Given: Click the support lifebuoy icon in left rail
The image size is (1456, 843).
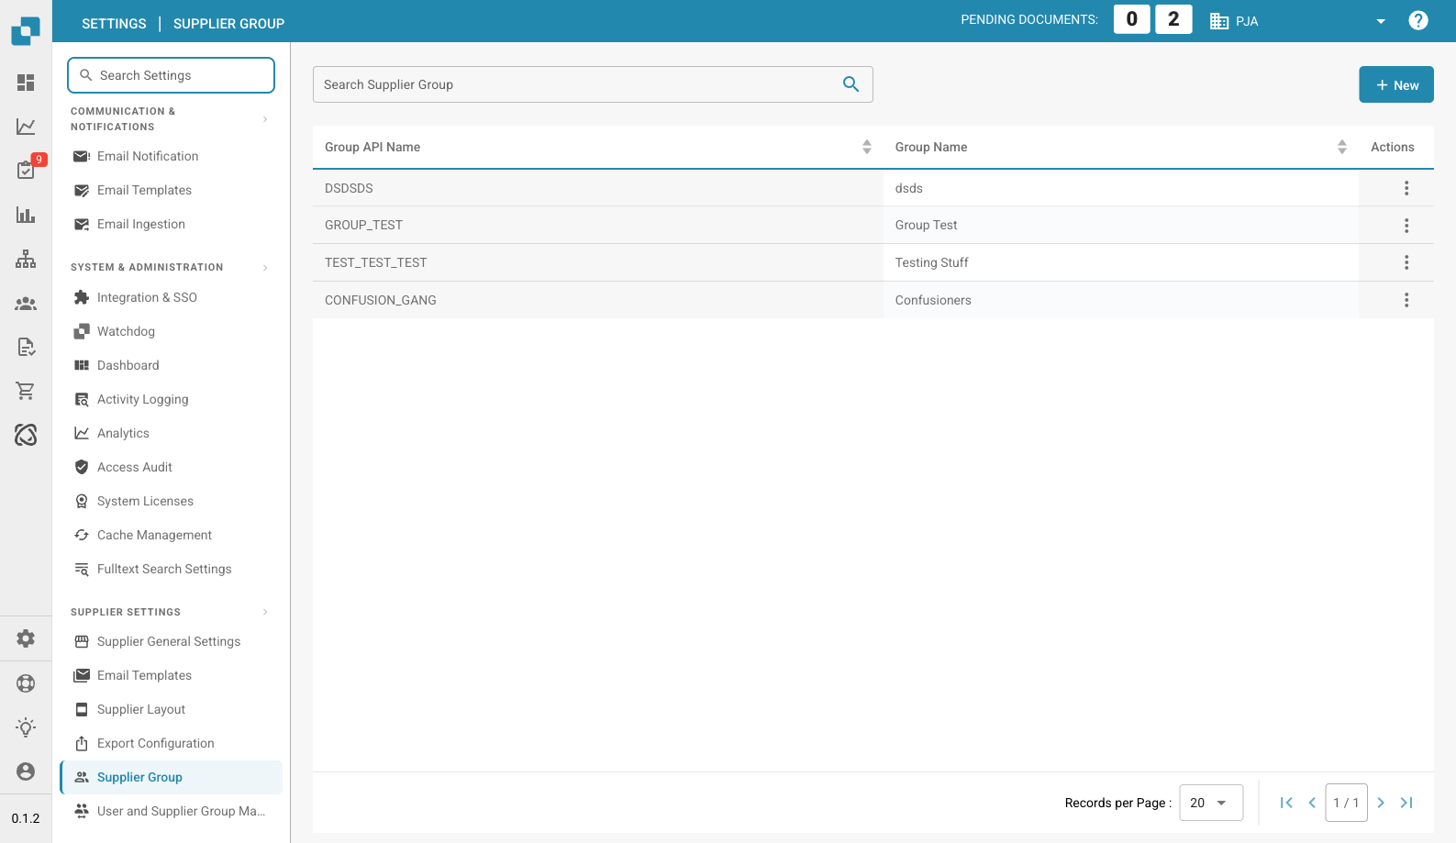Looking at the screenshot, I should [x=26, y=682].
